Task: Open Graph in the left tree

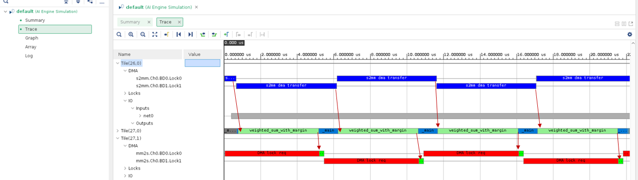Action: (31, 38)
